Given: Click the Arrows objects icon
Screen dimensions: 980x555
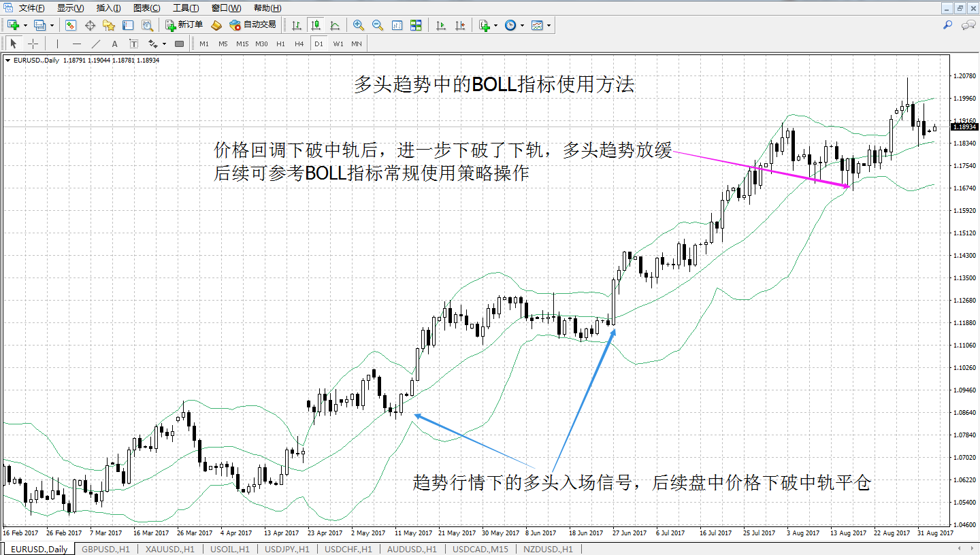Looking at the screenshot, I should (x=153, y=44).
